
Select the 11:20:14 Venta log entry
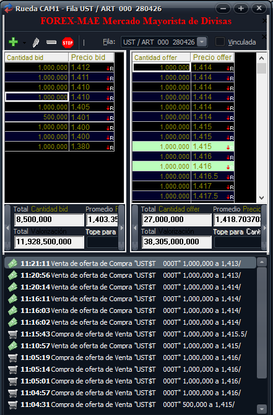tap(130, 287)
